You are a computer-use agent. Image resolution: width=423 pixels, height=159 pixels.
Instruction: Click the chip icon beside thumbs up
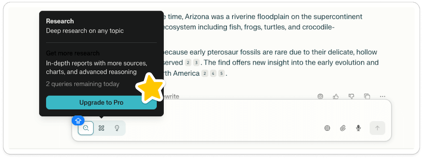coord(320,96)
